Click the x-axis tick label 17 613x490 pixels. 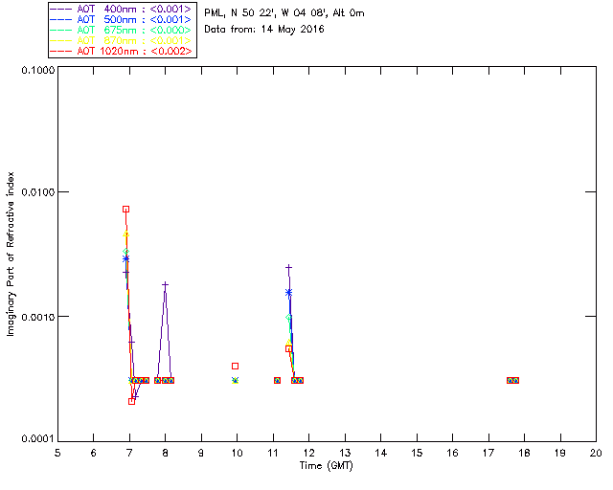(488, 453)
